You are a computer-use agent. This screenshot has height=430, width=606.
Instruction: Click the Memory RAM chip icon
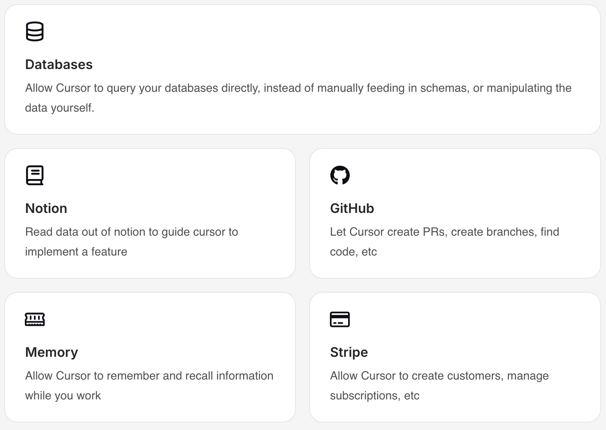[x=35, y=319]
